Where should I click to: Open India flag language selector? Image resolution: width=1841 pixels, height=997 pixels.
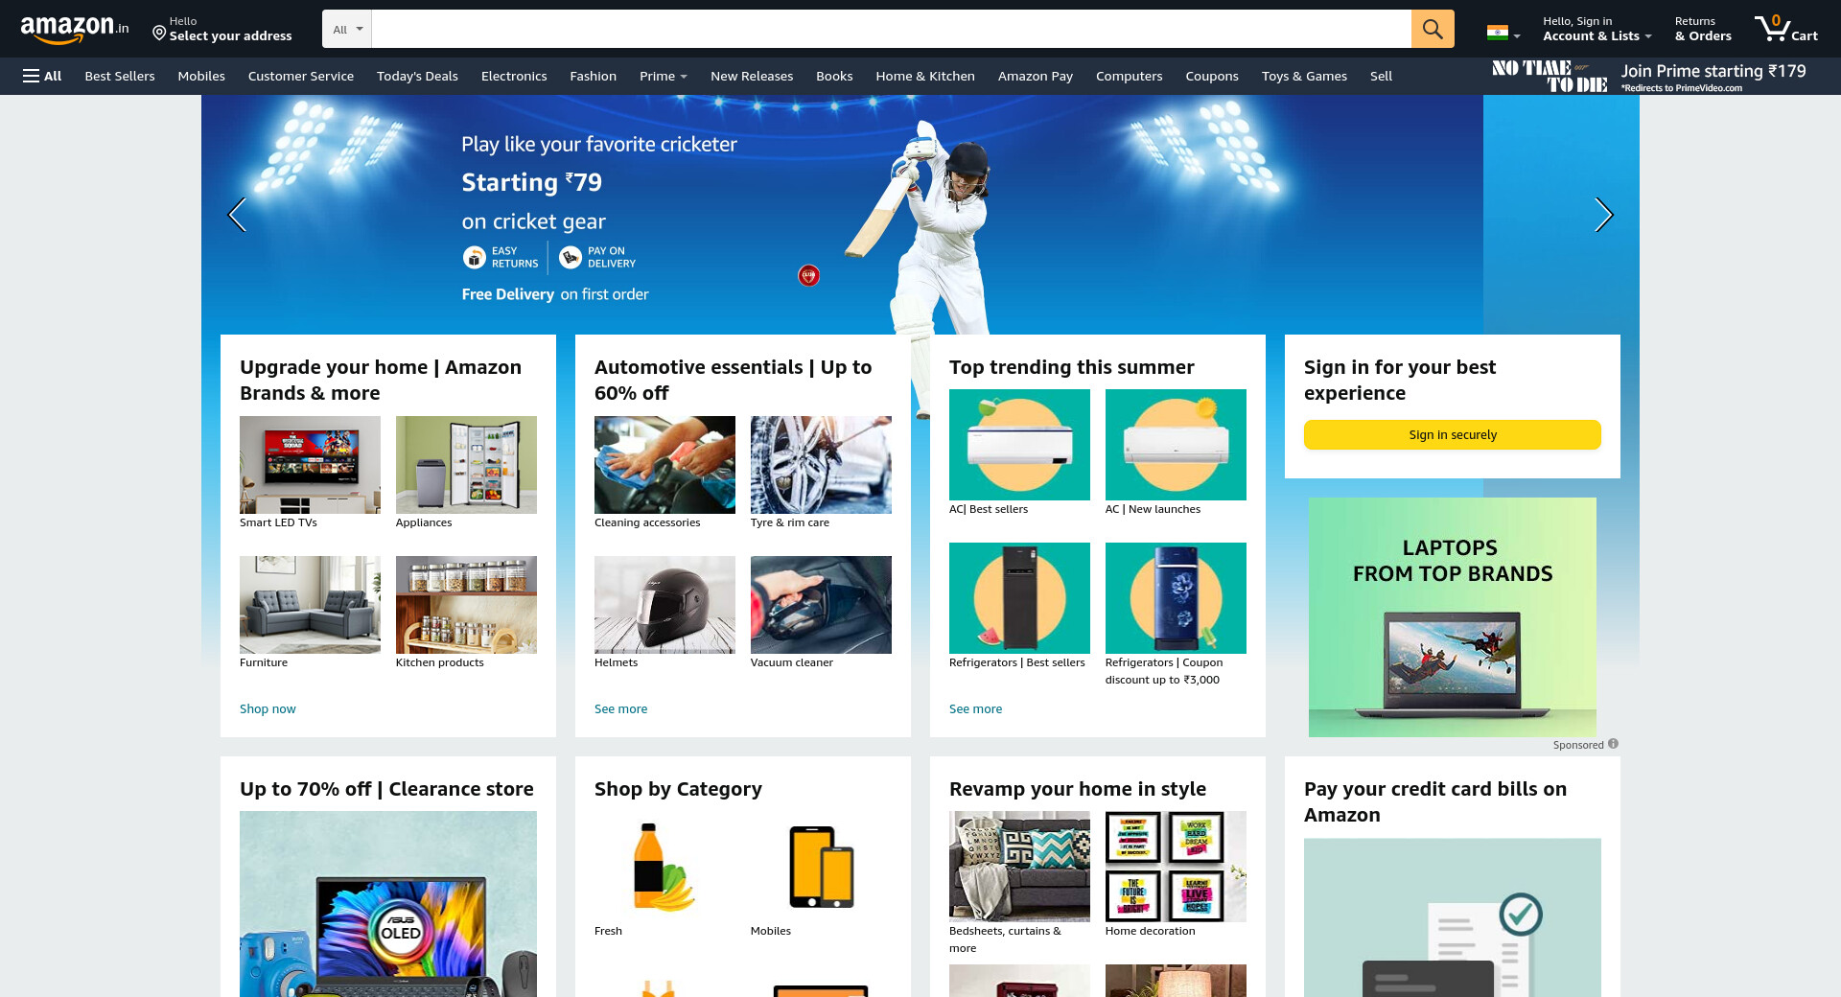click(x=1503, y=33)
